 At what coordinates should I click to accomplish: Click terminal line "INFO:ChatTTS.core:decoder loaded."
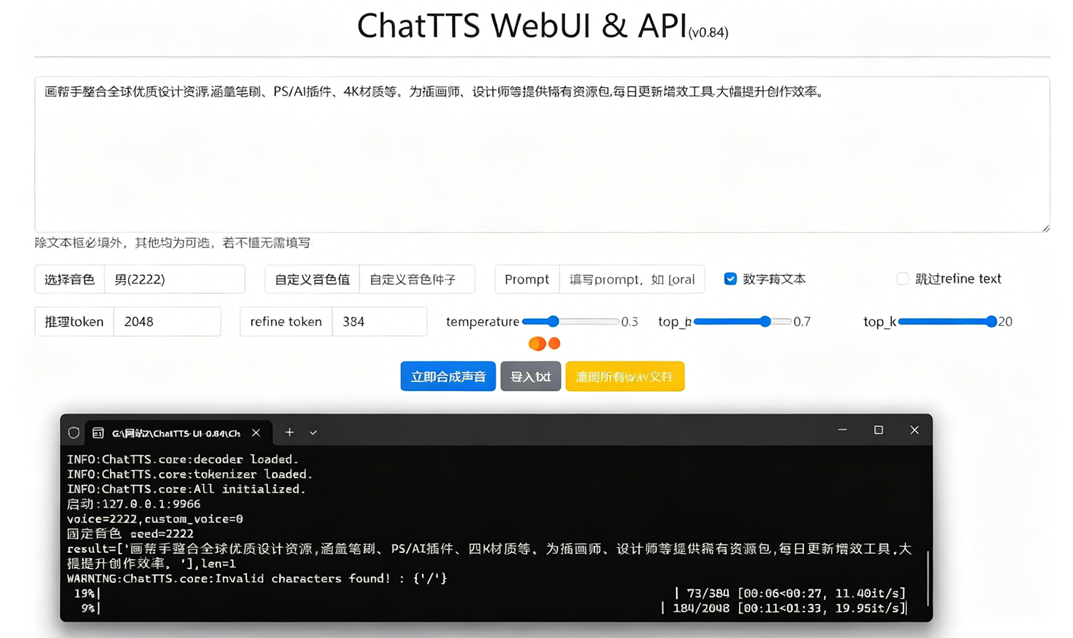click(x=182, y=459)
